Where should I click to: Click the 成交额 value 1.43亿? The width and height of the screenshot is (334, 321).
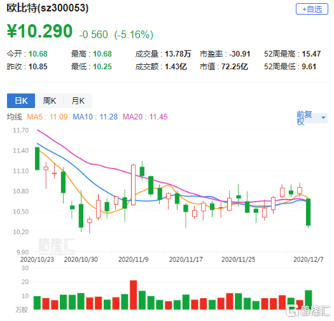[176, 67]
